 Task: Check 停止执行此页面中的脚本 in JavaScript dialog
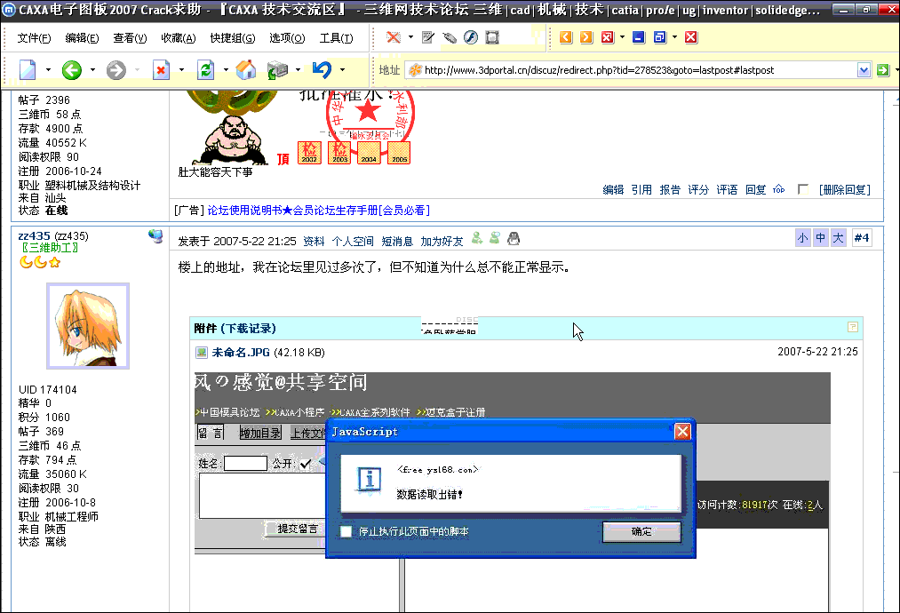(346, 531)
